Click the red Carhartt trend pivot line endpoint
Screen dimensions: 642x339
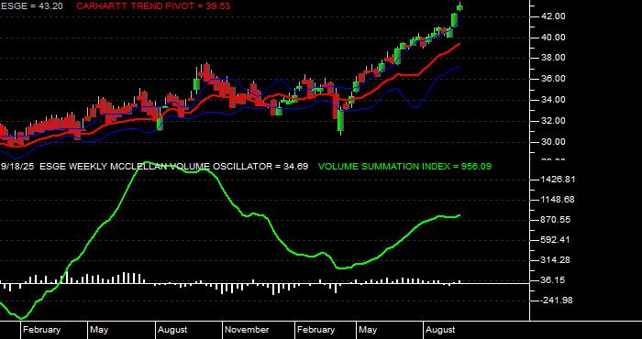point(459,44)
